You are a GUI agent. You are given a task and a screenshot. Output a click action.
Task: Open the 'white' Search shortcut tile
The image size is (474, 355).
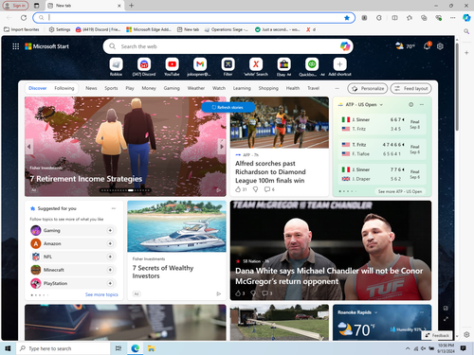(x=256, y=64)
